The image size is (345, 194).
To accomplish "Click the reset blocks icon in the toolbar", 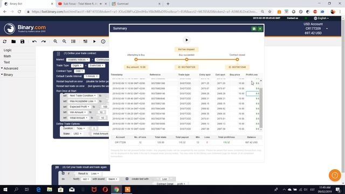I will [x=5, y=41].
